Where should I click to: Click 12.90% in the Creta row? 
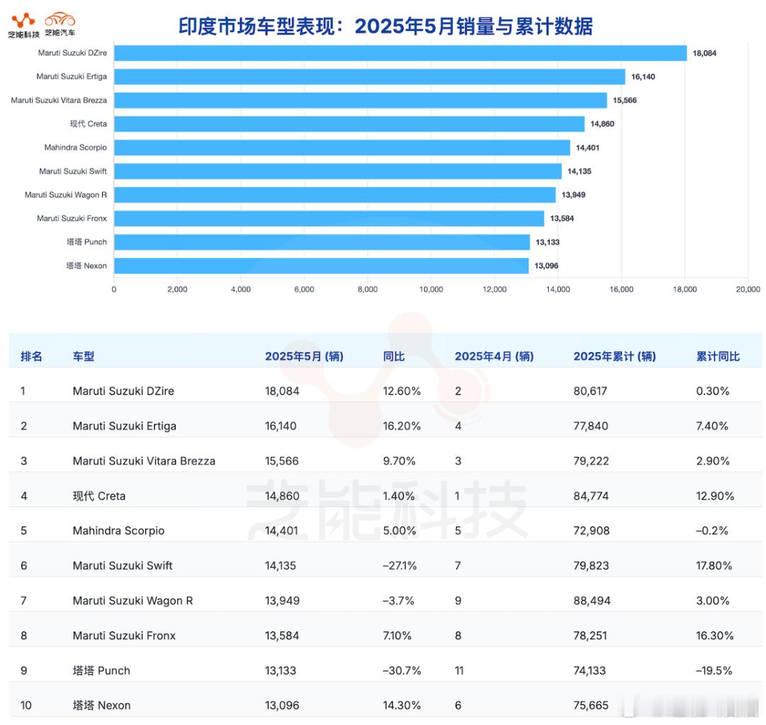click(x=715, y=496)
